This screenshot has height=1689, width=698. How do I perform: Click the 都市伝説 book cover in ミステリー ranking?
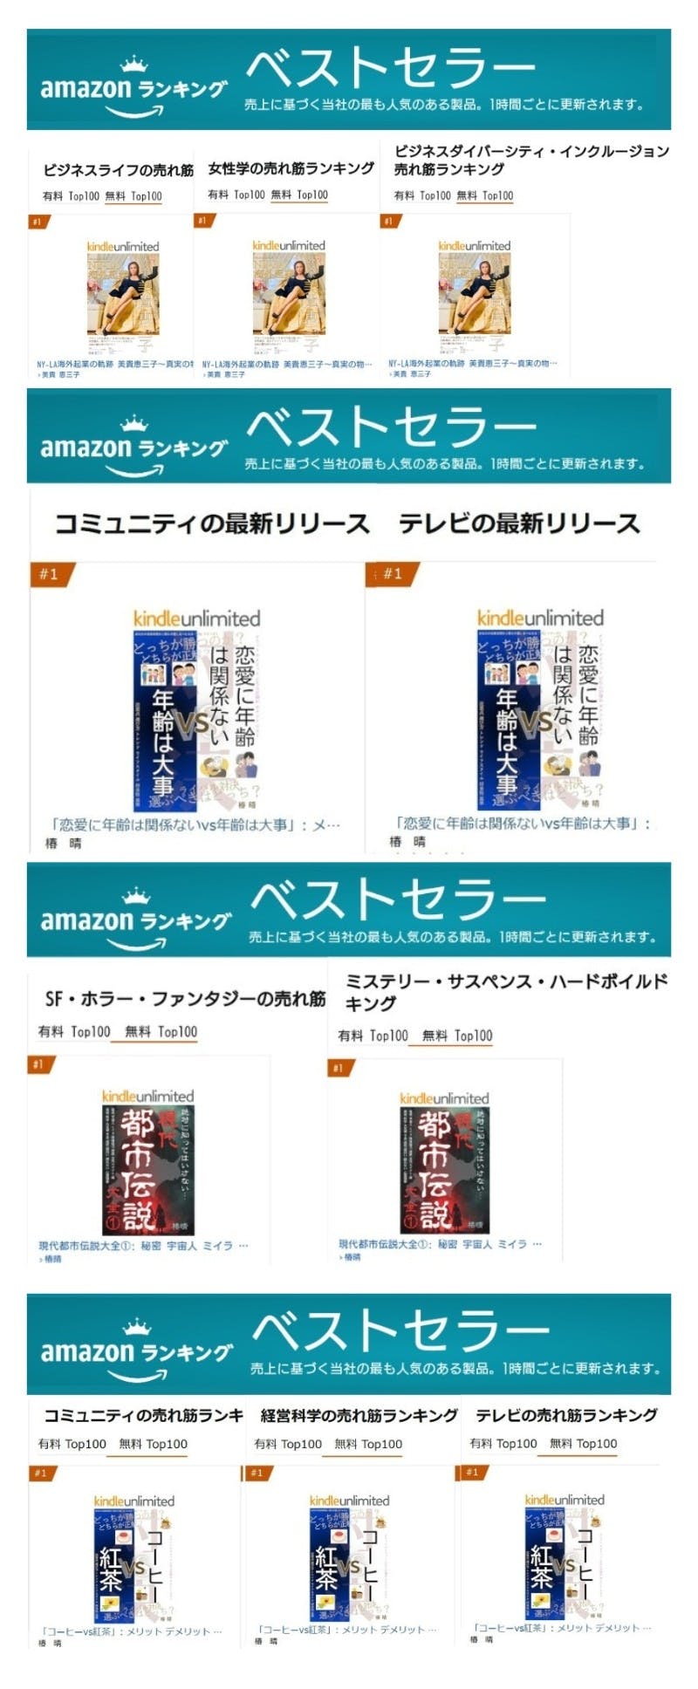pyautogui.click(x=443, y=1171)
